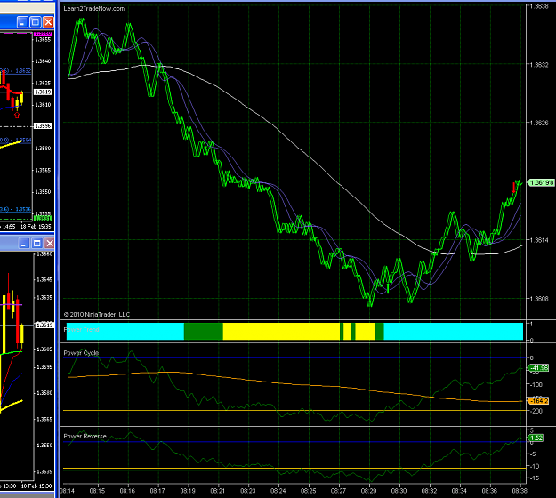
Task: Click the -41.98 Power Cycle value marker
Action: (x=538, y=368)
